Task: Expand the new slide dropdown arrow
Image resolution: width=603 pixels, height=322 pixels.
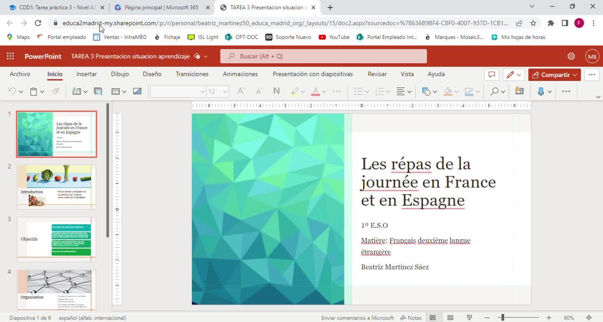Action: [x=85, y=91]
